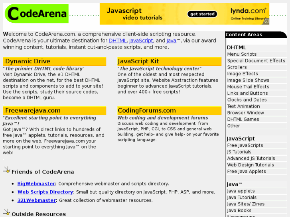The height and width of the screenshot is (217, 290).
Task: Follow the JavaScript link in welcome text
Action: click(x=141, y=41)
